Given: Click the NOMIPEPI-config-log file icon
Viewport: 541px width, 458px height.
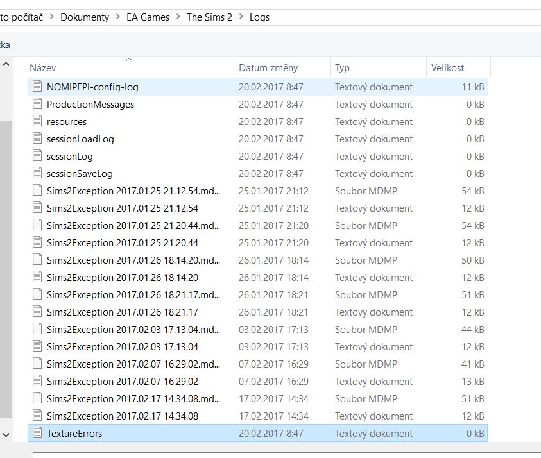Looking at the screenshot, I should point(37,87).
